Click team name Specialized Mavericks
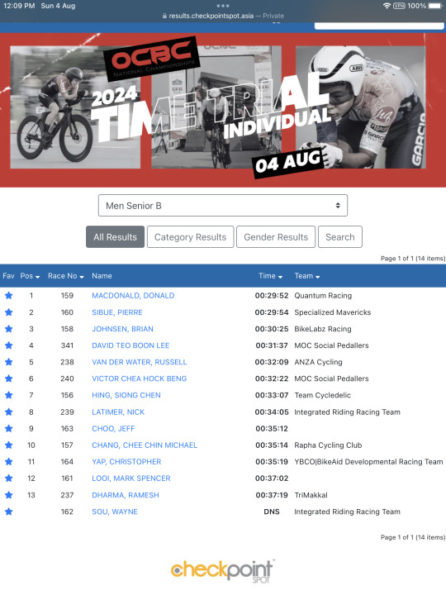446x595 pixels. coord(333,312)
